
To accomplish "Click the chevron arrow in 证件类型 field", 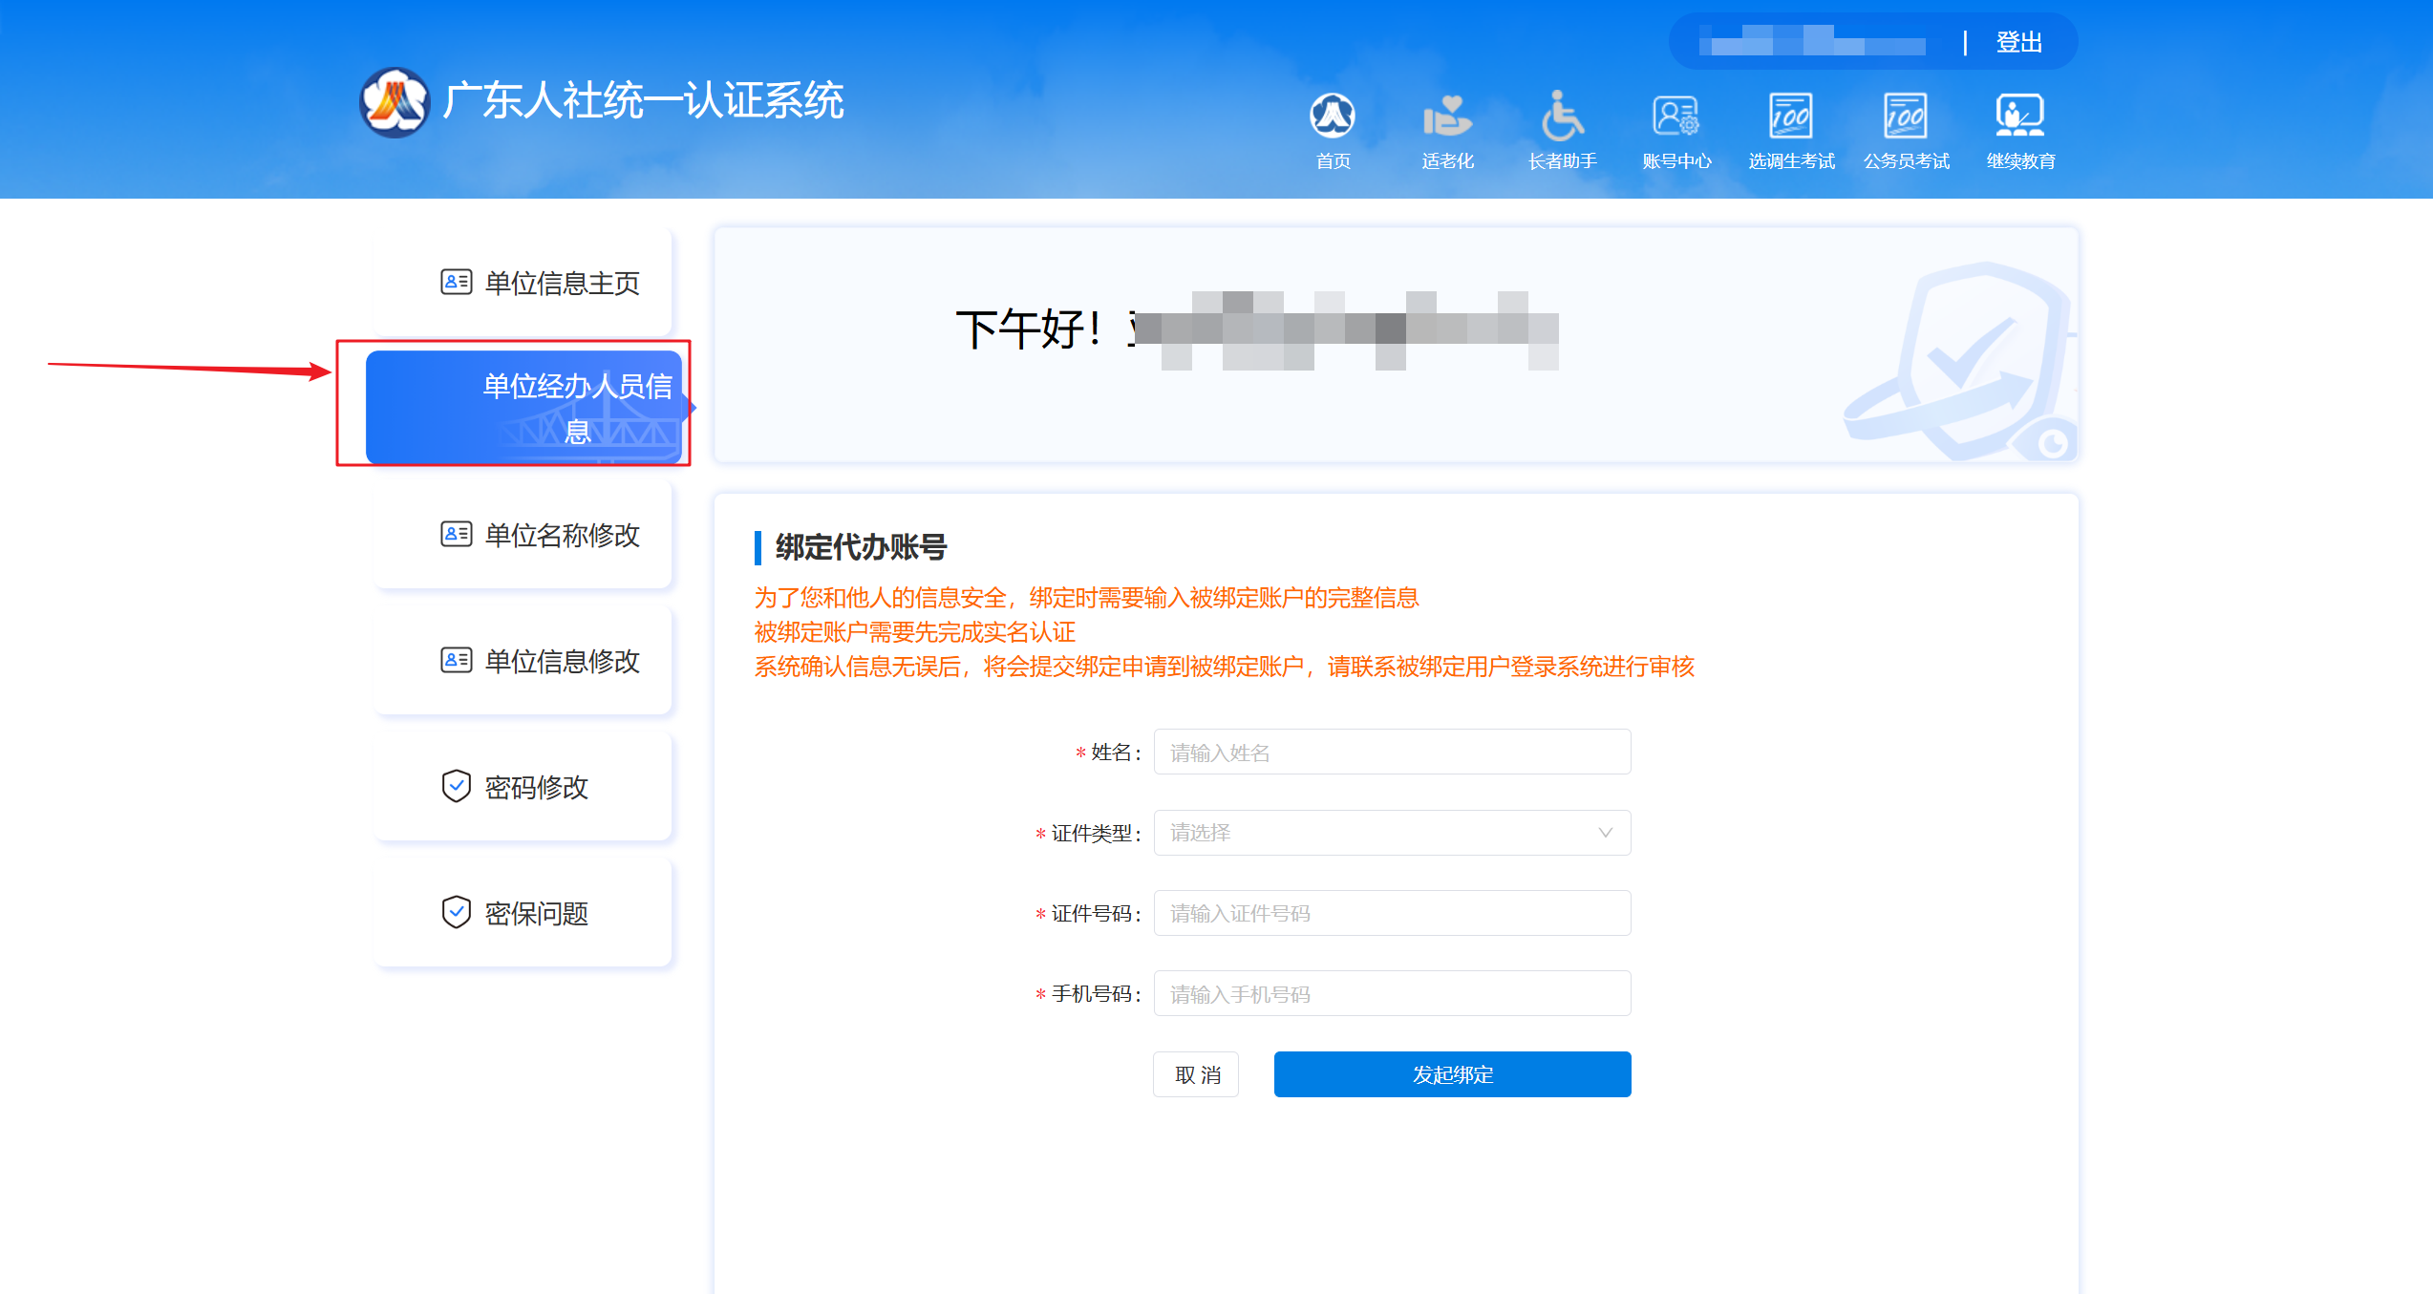I will point(1606,833).
